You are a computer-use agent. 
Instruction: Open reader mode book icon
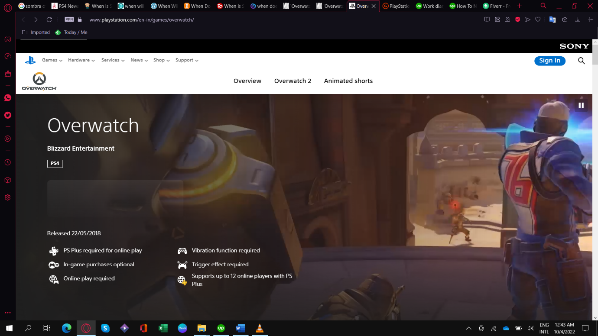tap(487, 19)
